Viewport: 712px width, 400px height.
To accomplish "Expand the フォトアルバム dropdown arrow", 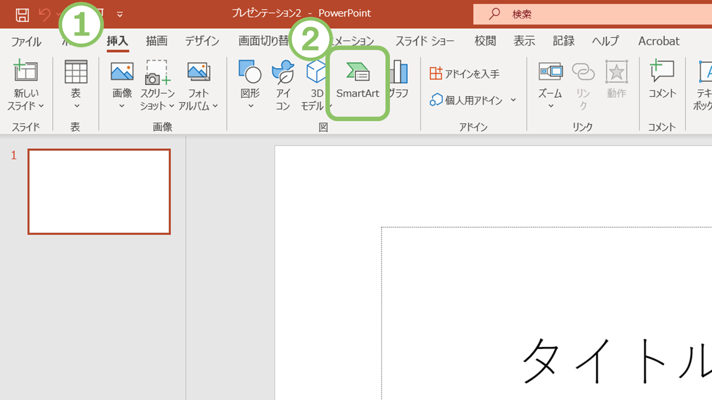I will (x=215, y=106).
